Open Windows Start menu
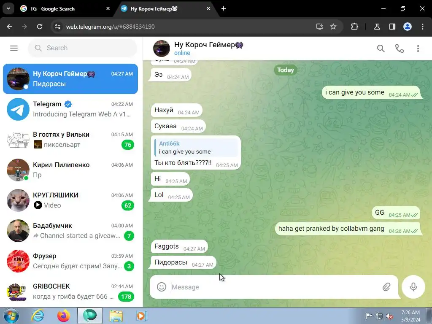 pos(11,316)
